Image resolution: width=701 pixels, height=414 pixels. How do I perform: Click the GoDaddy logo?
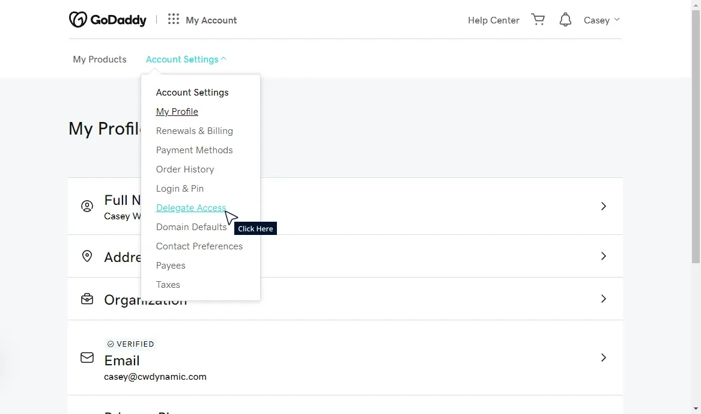[x=108, y=19]
